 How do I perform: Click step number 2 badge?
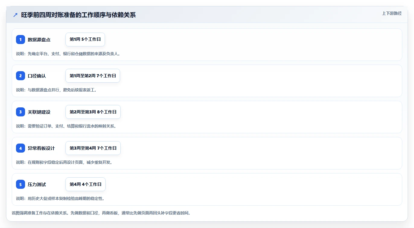[21, 76]
